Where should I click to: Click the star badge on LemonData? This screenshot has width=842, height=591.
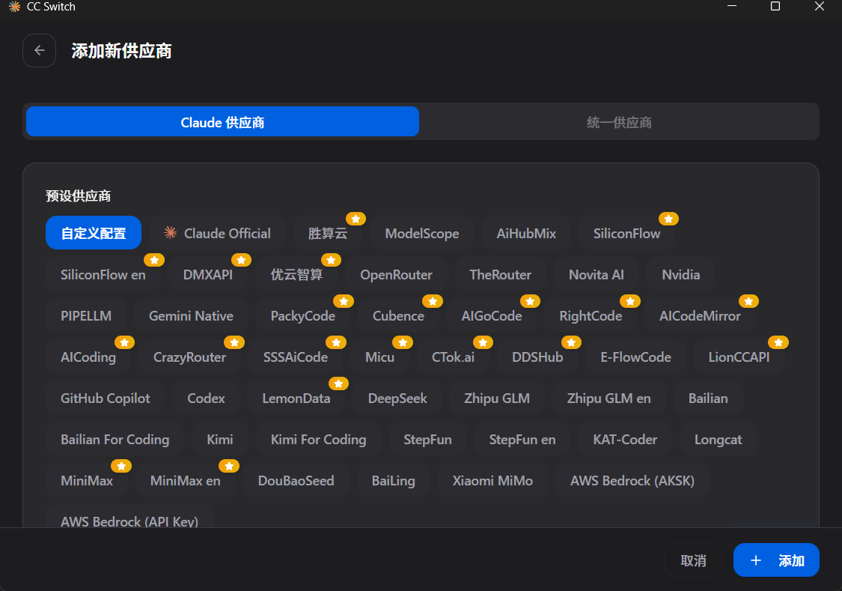click(338, 384)
